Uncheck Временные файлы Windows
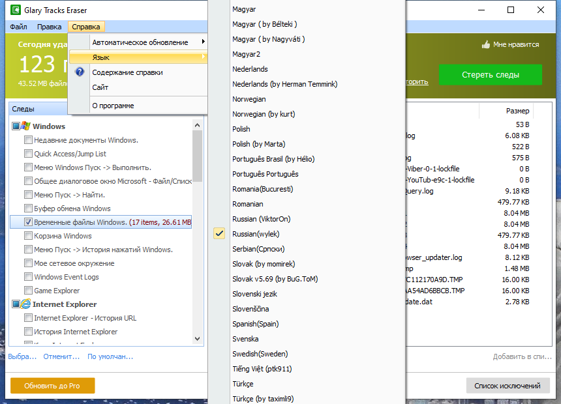The image size is (561, 404). click(28, 222)
